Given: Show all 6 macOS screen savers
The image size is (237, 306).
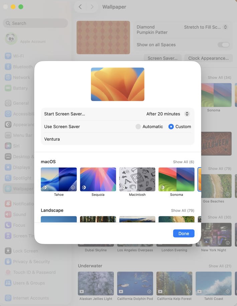Looking at the screenshot, I should point(184,162).
